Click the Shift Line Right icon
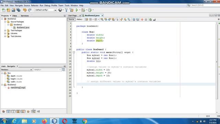The image size is (220, 124). click(137, 19)
